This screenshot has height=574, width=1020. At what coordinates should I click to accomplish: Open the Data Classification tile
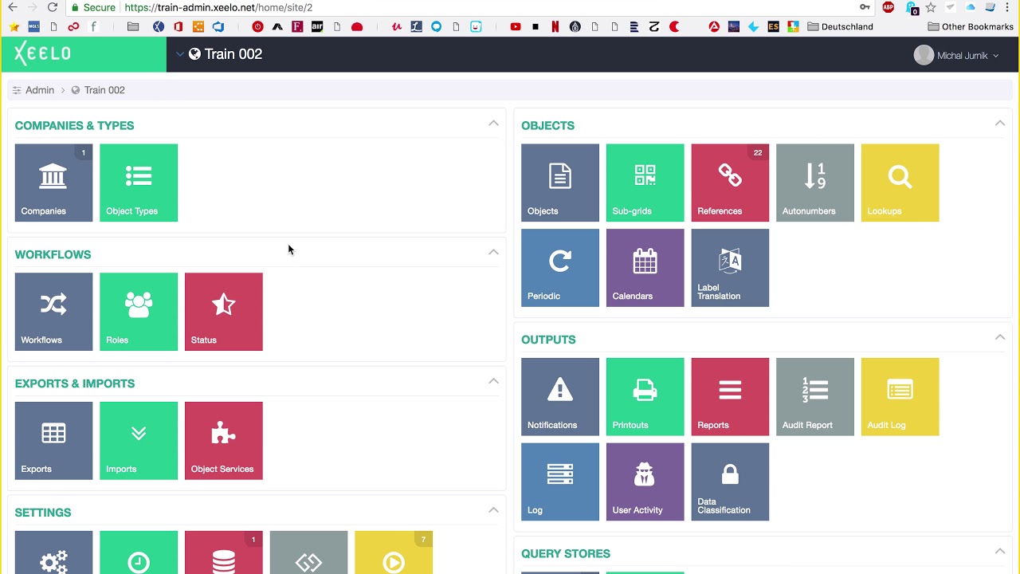(x=730, y=482)
